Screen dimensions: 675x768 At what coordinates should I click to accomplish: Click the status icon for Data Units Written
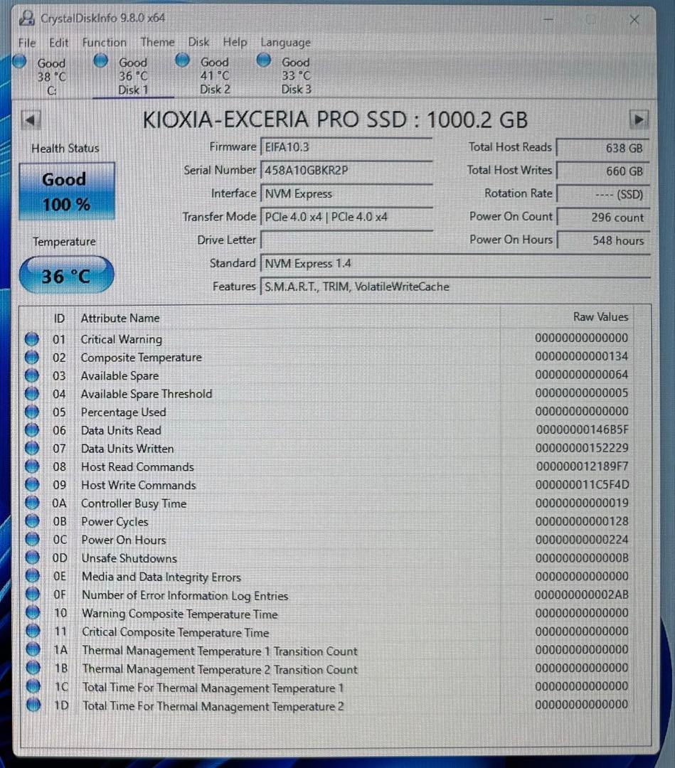(x=32, y=448)
